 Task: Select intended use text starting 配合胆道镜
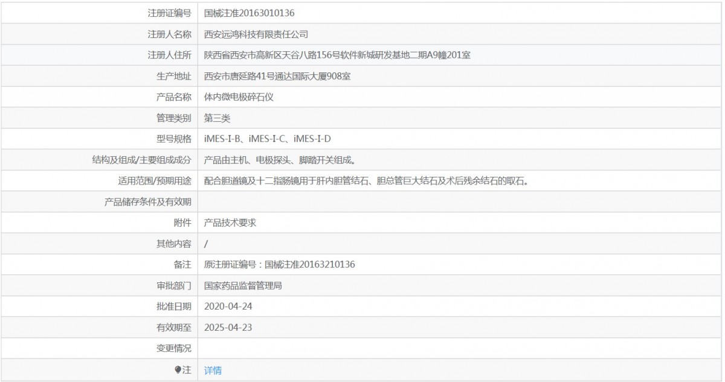pos(367,181)
